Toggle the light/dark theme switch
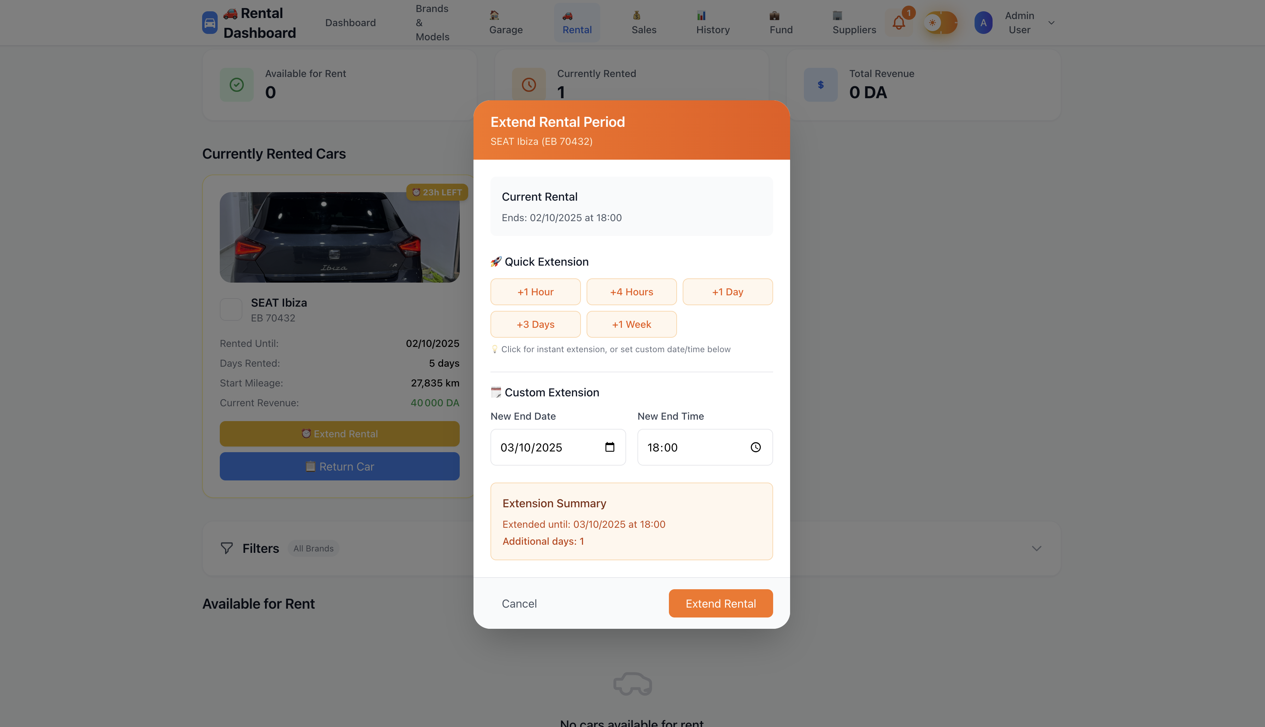Viewport: 1265px width, 727px height. (x=940, y=23)
